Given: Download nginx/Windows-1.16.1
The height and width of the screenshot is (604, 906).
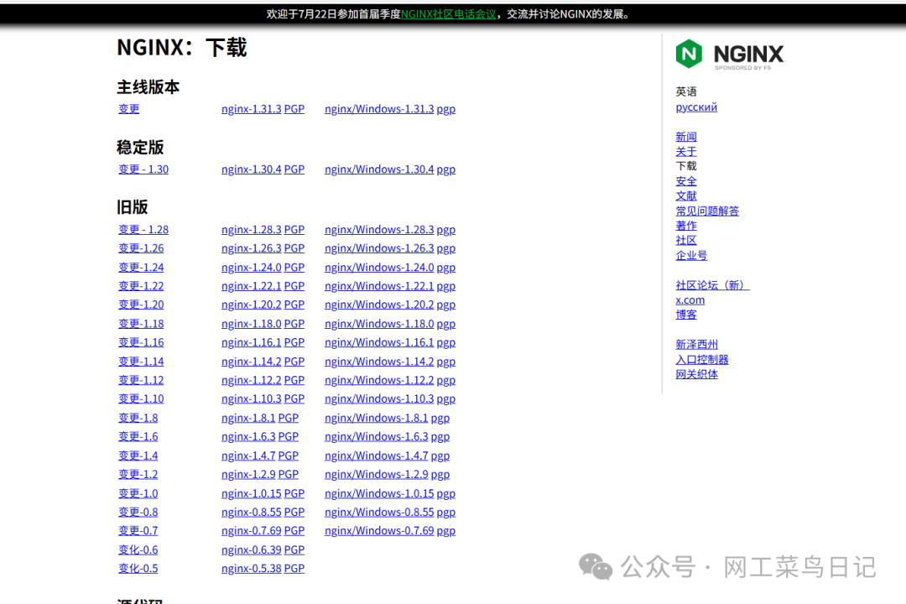Looking at the screenshot, I should [379, 342].
